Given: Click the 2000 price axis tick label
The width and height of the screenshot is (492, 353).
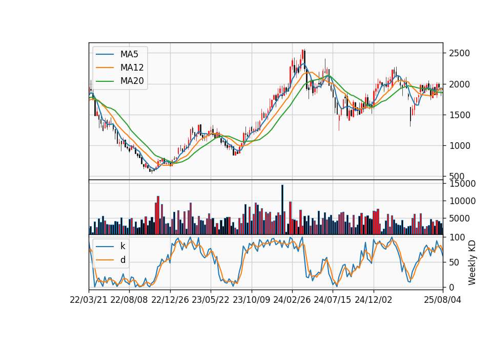Looking at the screenshot, I should point(459,84).
